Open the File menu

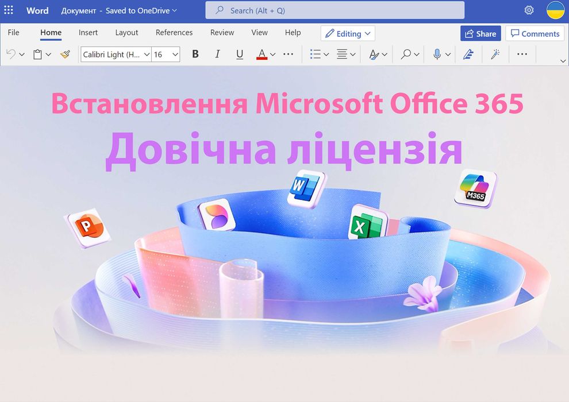coord(13,33)
